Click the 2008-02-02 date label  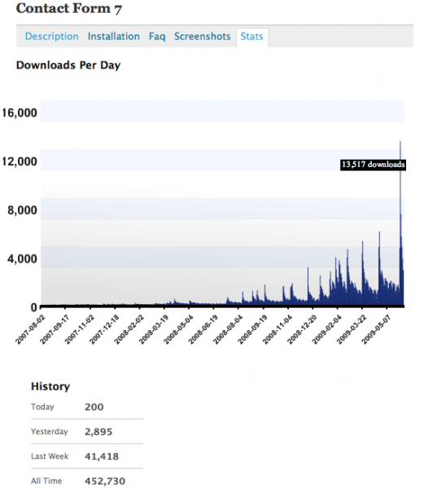[x=129, y=329]
